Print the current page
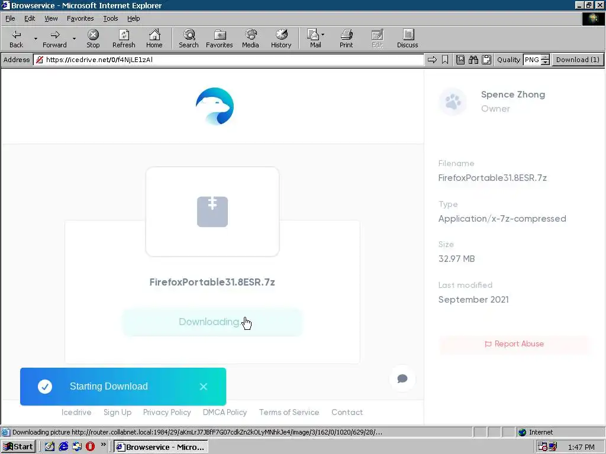This screenshot has width=606, height=454. [346, 38]
